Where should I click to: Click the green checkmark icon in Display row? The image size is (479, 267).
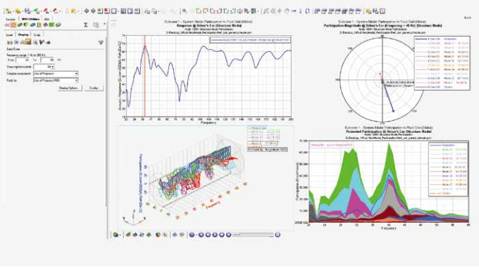point(42,42)
